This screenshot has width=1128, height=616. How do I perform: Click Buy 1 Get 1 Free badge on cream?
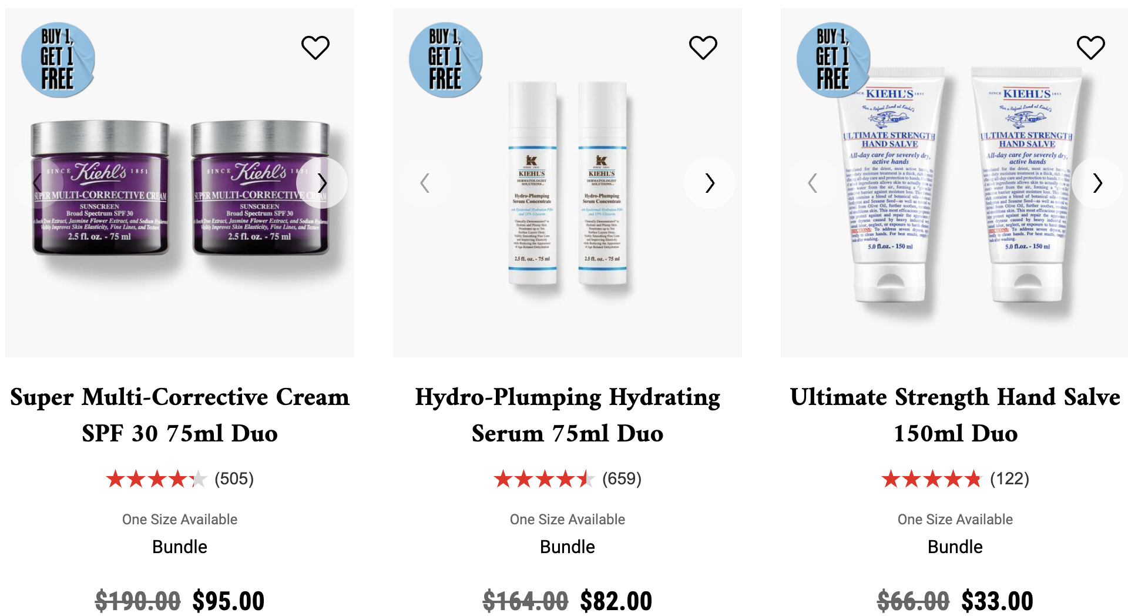click(x=58, y=59)
